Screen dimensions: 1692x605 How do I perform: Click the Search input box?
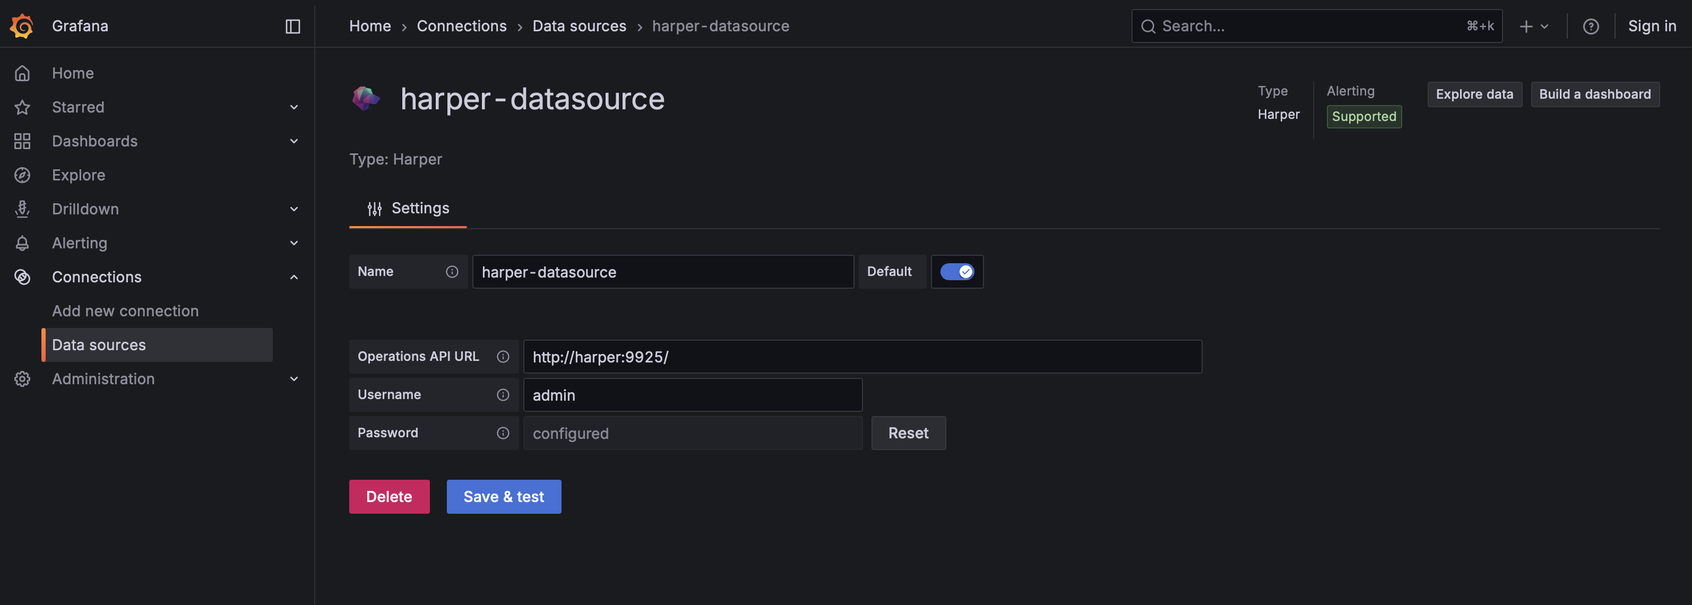(1317, 27)
